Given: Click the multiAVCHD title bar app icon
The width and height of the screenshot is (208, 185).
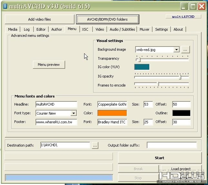Looking at the screenshot, I should pyautogui.click(x=5, y=6).
